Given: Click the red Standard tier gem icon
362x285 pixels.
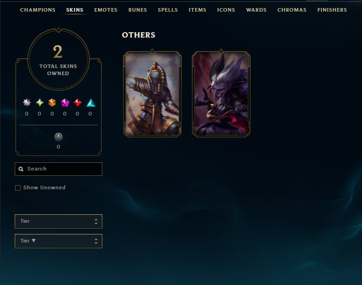Looking at the screenshot, I should (x=78, y=102).
